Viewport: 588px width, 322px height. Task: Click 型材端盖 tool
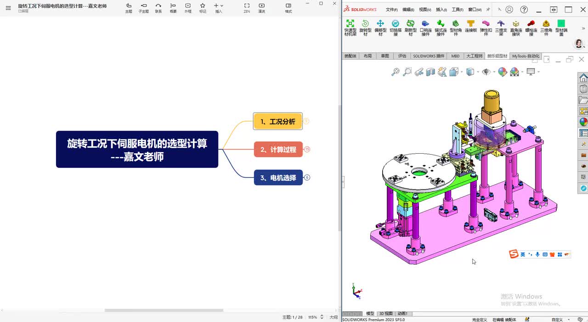[x=561, y=28]
